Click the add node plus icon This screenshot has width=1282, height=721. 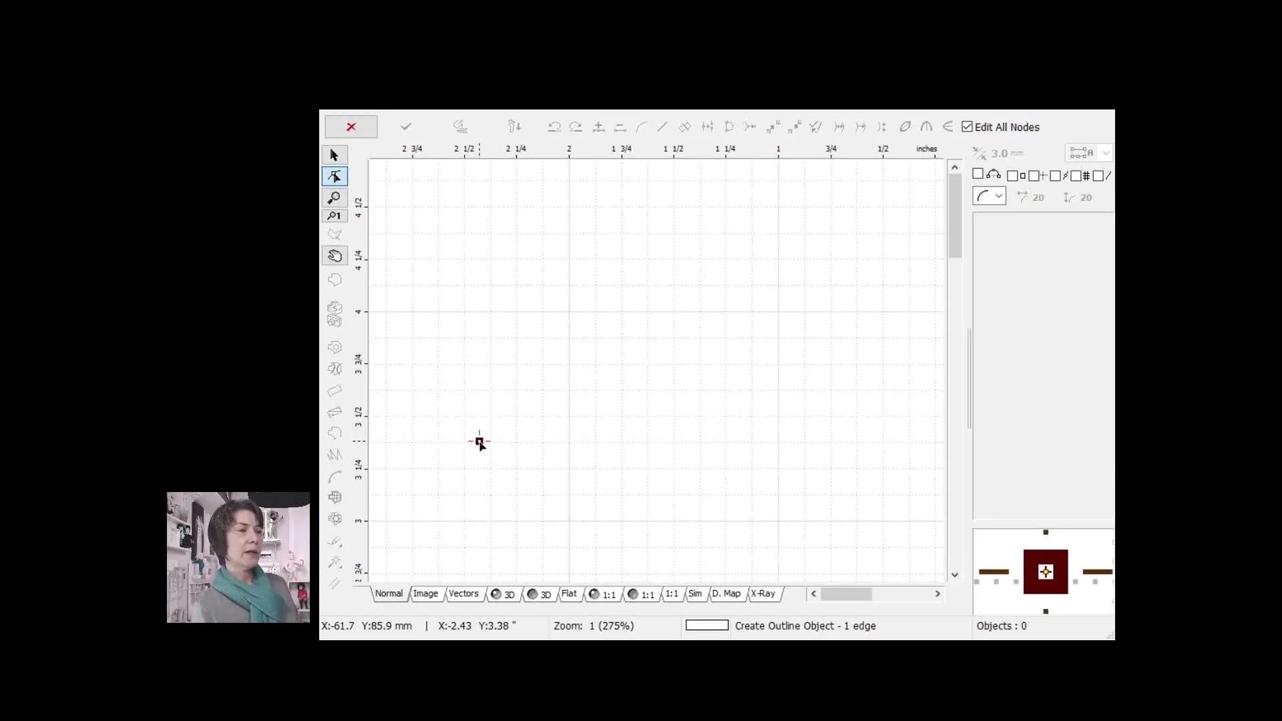(x=599, y=127)
